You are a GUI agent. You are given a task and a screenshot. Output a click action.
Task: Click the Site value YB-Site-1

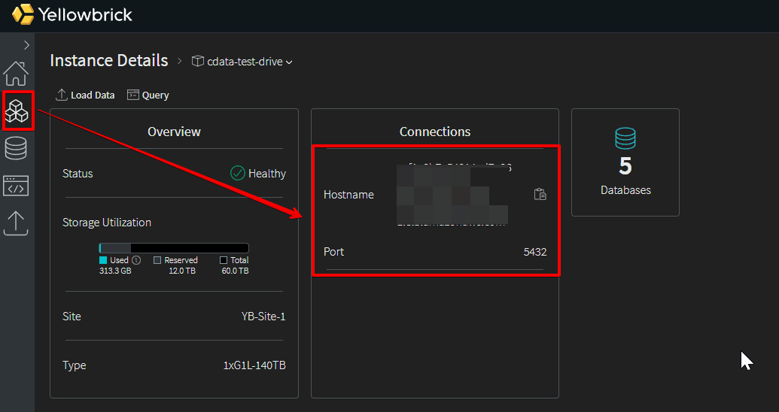[263, 317]
